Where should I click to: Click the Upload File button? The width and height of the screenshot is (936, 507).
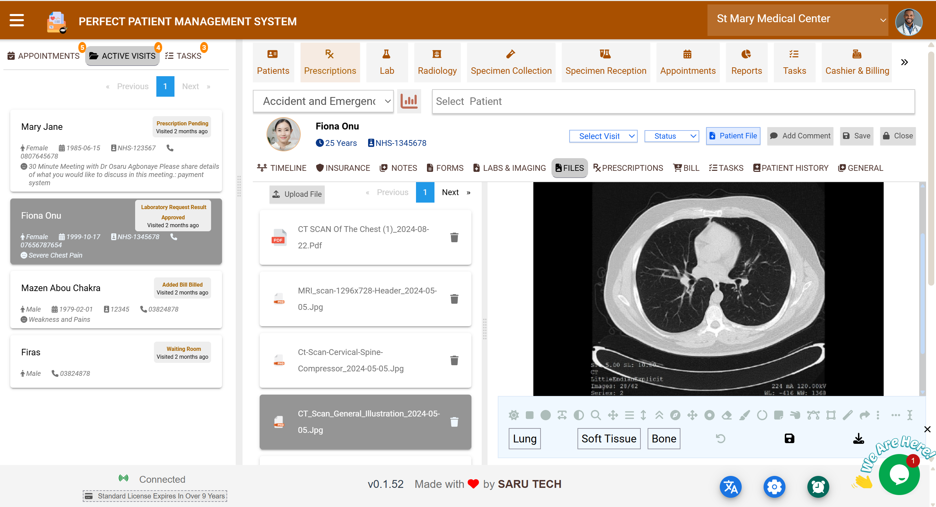click(x=297, y=194)
